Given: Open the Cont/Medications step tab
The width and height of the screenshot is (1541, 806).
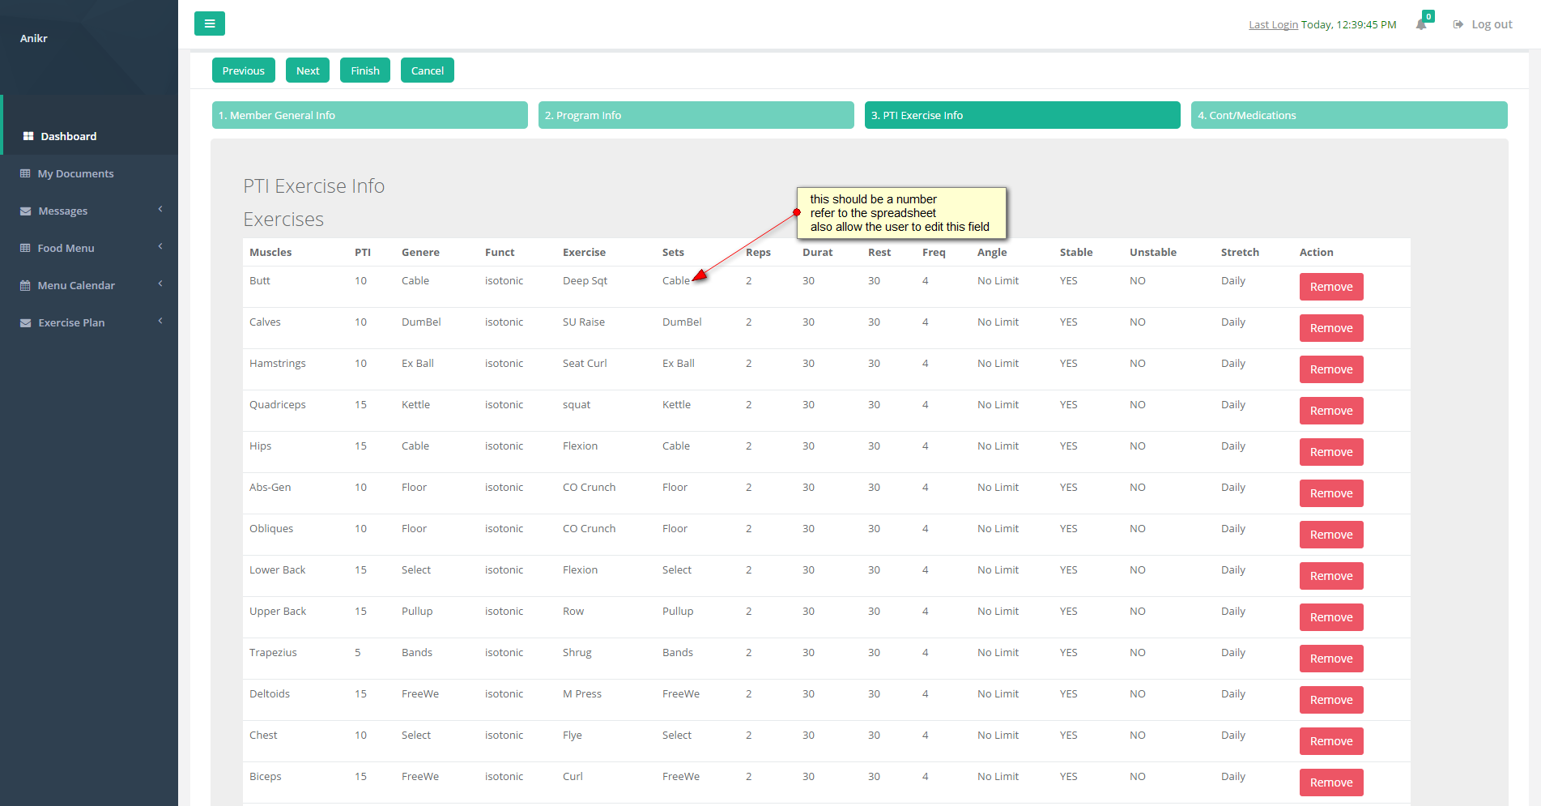Looking at the screenshot, I should point(1348,115).
